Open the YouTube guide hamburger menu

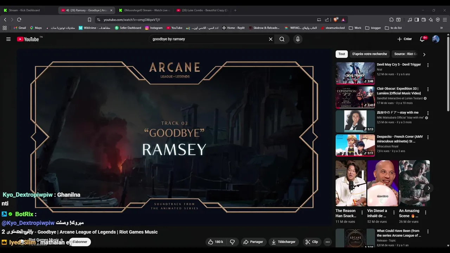(x=8, y=39)
